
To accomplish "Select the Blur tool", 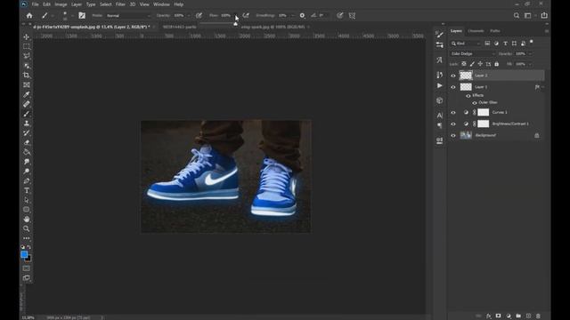I will click(x=27, y=162).
